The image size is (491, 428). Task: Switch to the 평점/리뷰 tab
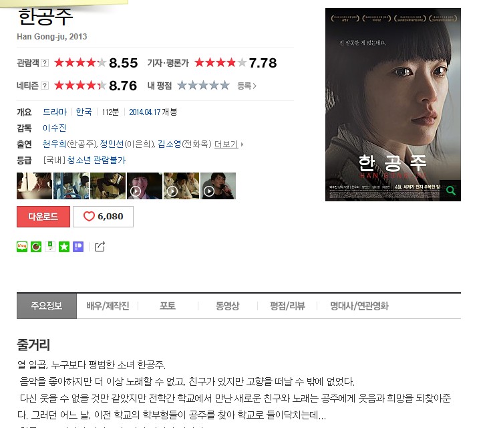coord(287,306)
